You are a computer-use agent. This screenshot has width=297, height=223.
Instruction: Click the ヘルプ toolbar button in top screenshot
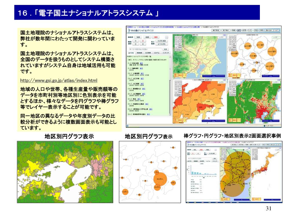click(x=276, y=30)
